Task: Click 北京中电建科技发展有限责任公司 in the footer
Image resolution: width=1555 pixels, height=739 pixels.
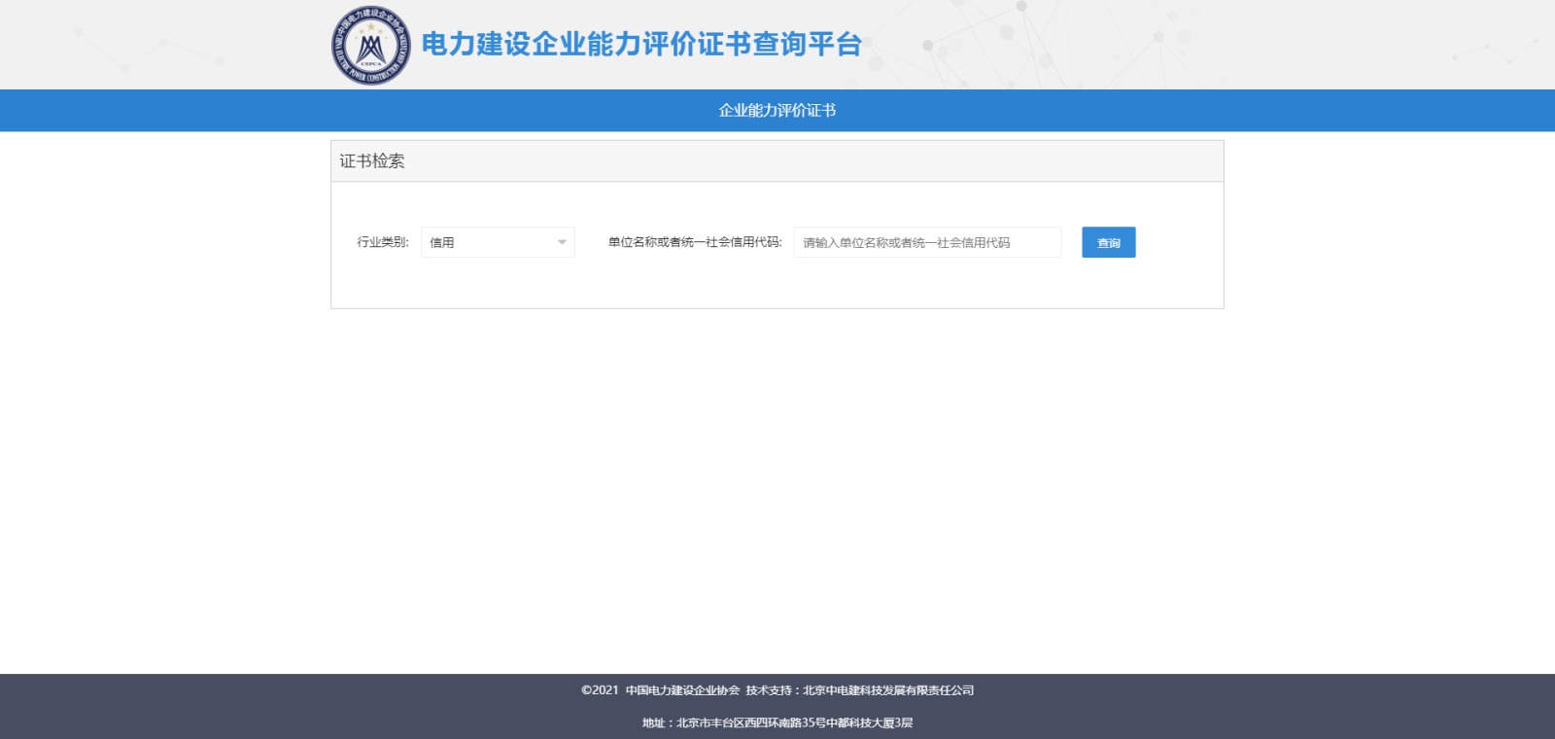Action: (888, 690)
